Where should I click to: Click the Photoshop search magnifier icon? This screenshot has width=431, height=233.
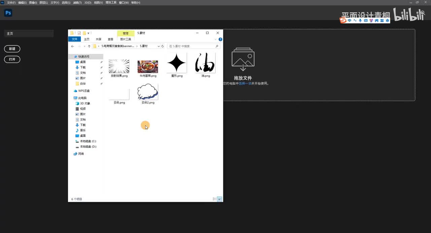pyautogui.click(x=423, y=13)
